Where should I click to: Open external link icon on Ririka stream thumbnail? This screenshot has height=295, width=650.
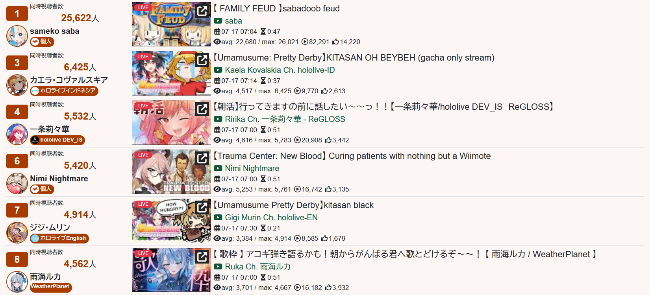click(202, 109)
